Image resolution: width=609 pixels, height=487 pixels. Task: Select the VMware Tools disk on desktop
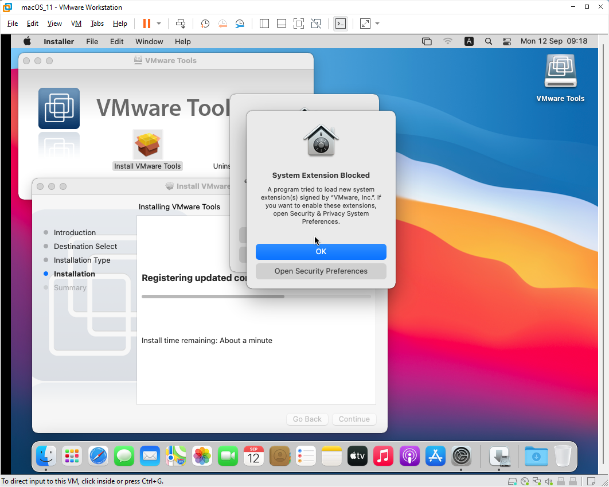[560, 77]
